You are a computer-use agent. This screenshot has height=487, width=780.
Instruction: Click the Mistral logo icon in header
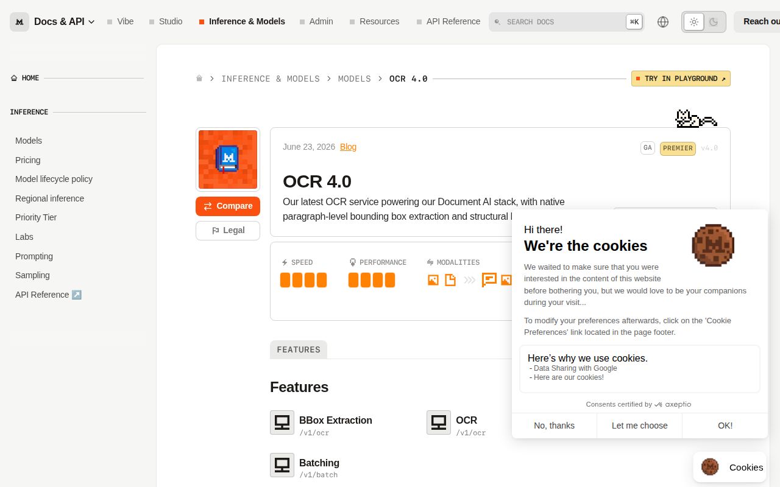click(19, 22)
